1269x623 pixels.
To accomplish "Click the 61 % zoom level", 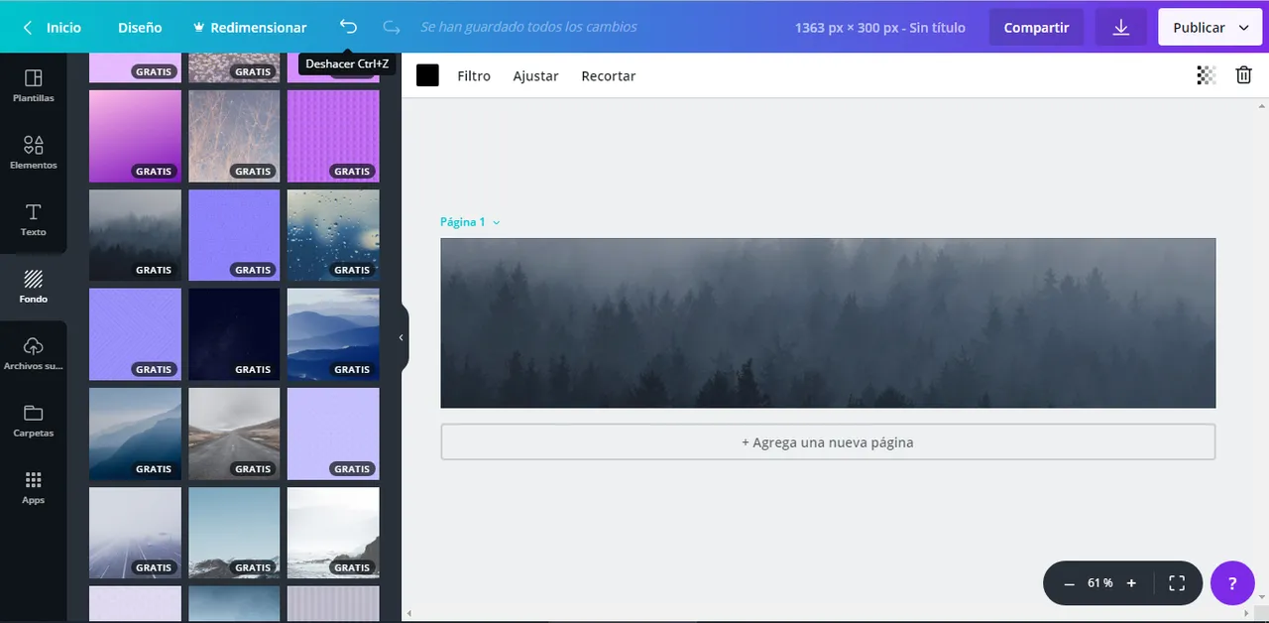I will coord(1099,583).
